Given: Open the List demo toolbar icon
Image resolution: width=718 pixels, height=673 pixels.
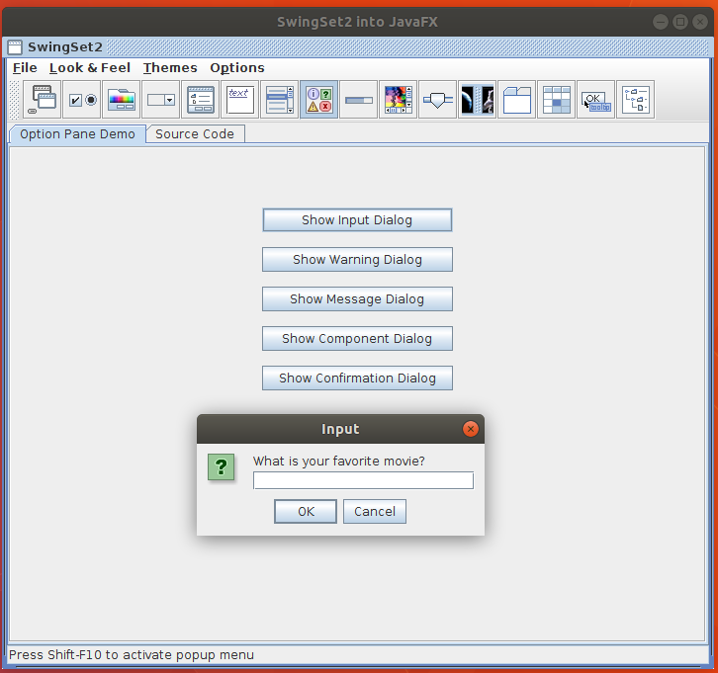Looking at the screenshot, I should coord(280,100).
